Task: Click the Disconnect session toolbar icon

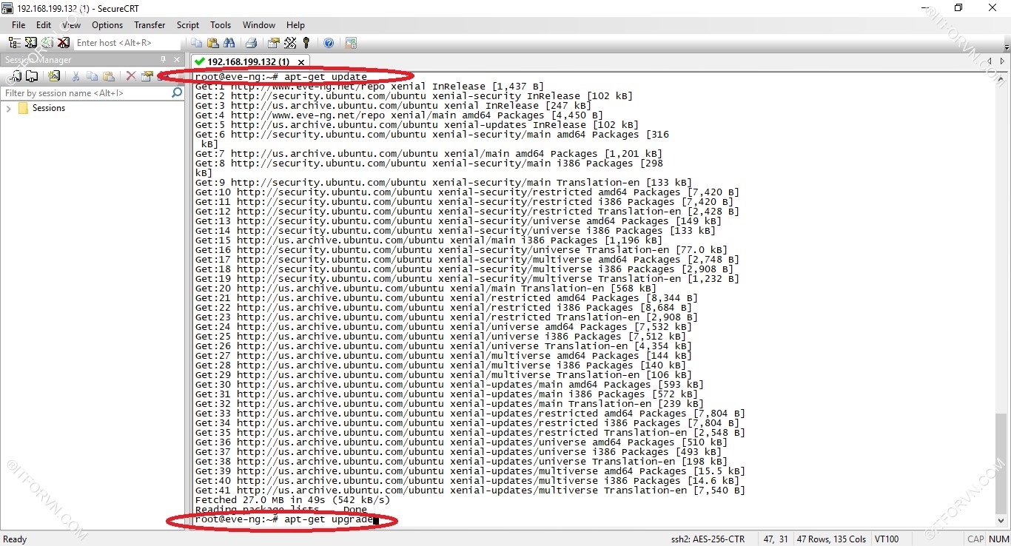Action: [x=64, y=43]
